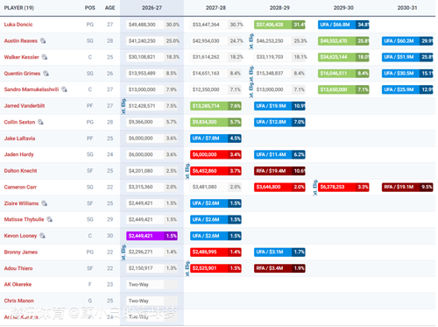Click the note icon next to Sandro Mamukelashvili
The height and width of the screenshot is (327, 438).
65,89
